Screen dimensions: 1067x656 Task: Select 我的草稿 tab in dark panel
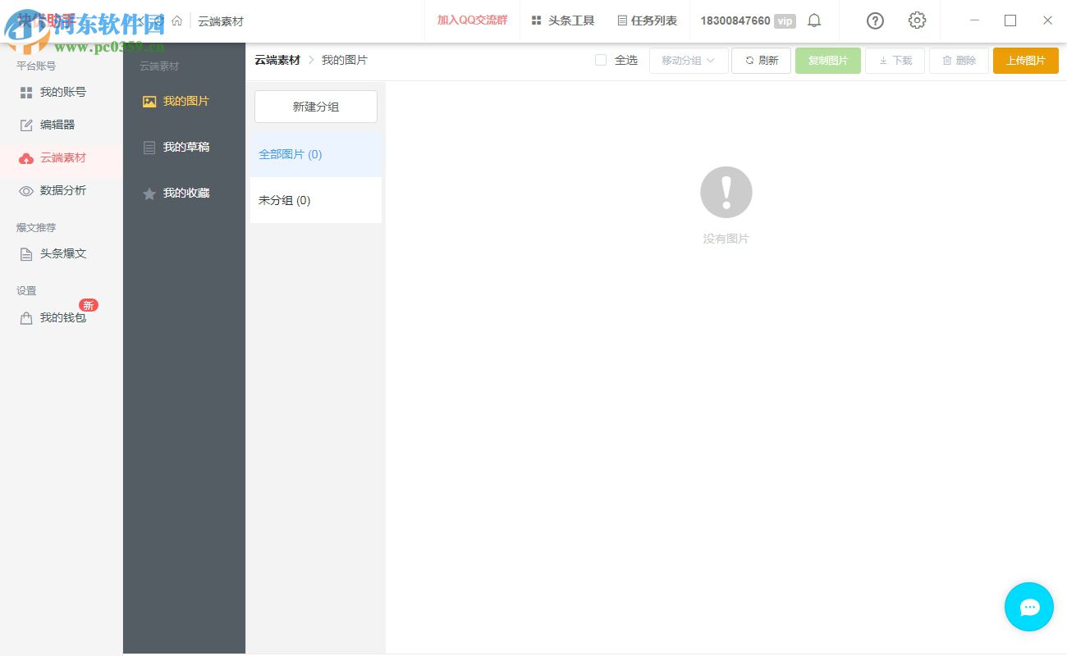pyautogui.click(x=184, y=148)
